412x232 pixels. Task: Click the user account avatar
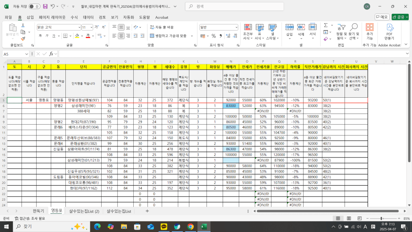pos(367,7)
